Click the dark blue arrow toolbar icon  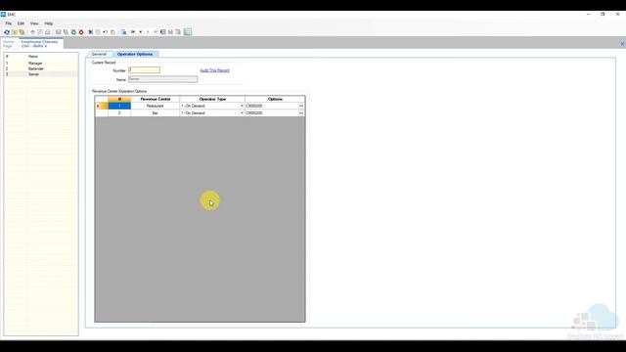[90, 32]
